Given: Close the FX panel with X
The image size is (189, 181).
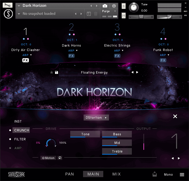Looking at the screenshot, I should pos(175,116).
